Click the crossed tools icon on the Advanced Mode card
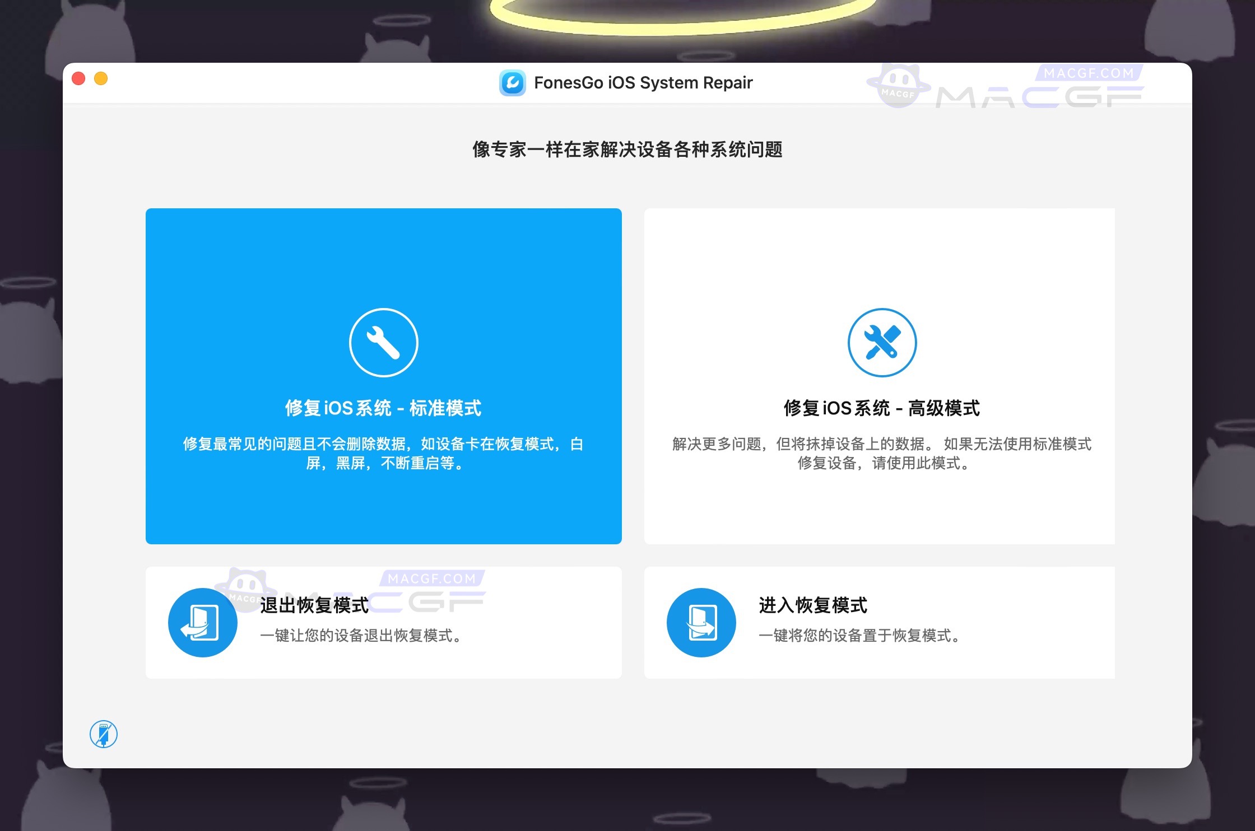1255x831 pixels. tap(881, 343)
